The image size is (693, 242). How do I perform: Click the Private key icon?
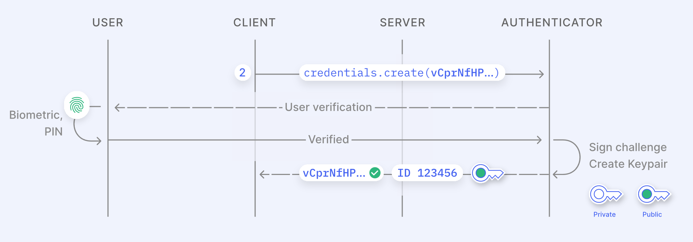(606, 195)
